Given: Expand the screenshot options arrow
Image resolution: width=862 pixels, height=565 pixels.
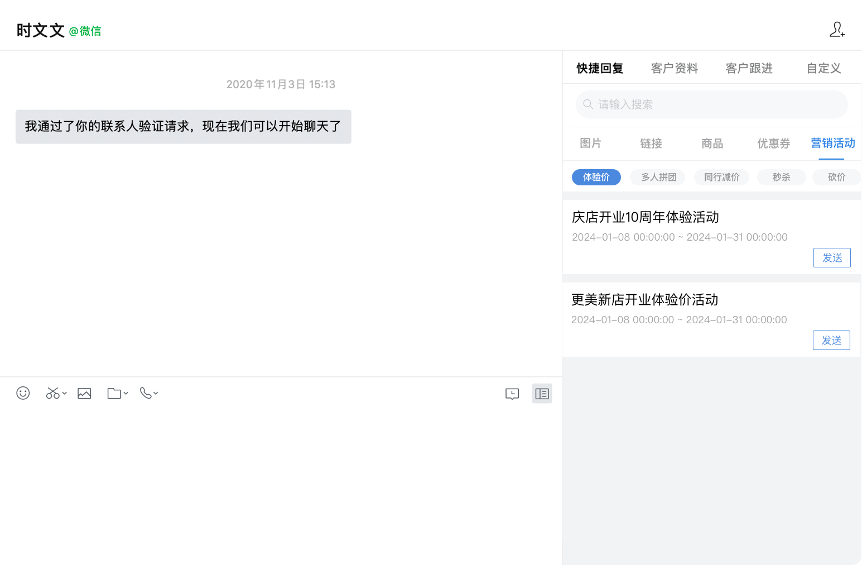Looking at the screenshot, I should click(x=65, y=393).
